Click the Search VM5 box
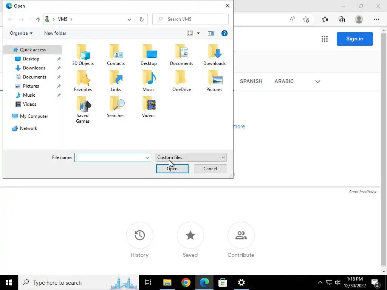This screenshot has width=387, height=290. pyautogui.click(x=190, y=19)
